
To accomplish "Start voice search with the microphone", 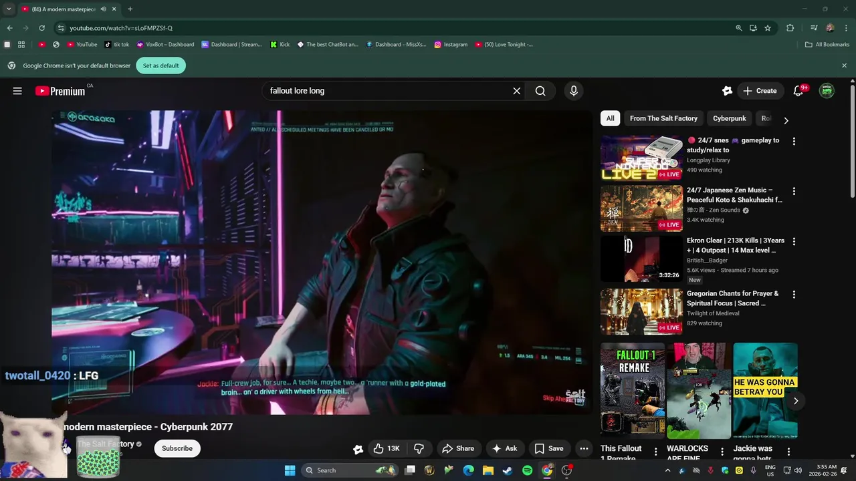I will coord(573,91).
